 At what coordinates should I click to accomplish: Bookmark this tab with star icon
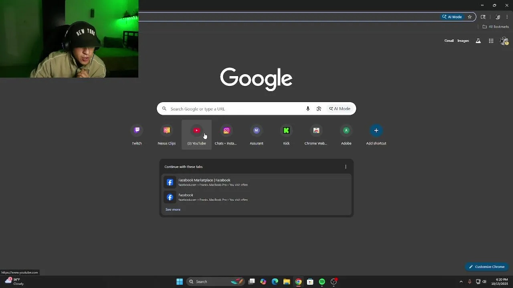click(x=470, y=17)
